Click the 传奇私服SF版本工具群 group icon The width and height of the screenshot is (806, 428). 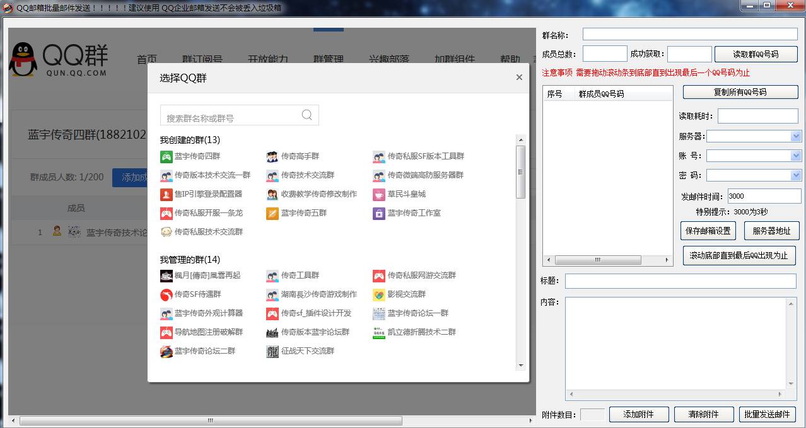pyautogui.click(x=379, y=156)
